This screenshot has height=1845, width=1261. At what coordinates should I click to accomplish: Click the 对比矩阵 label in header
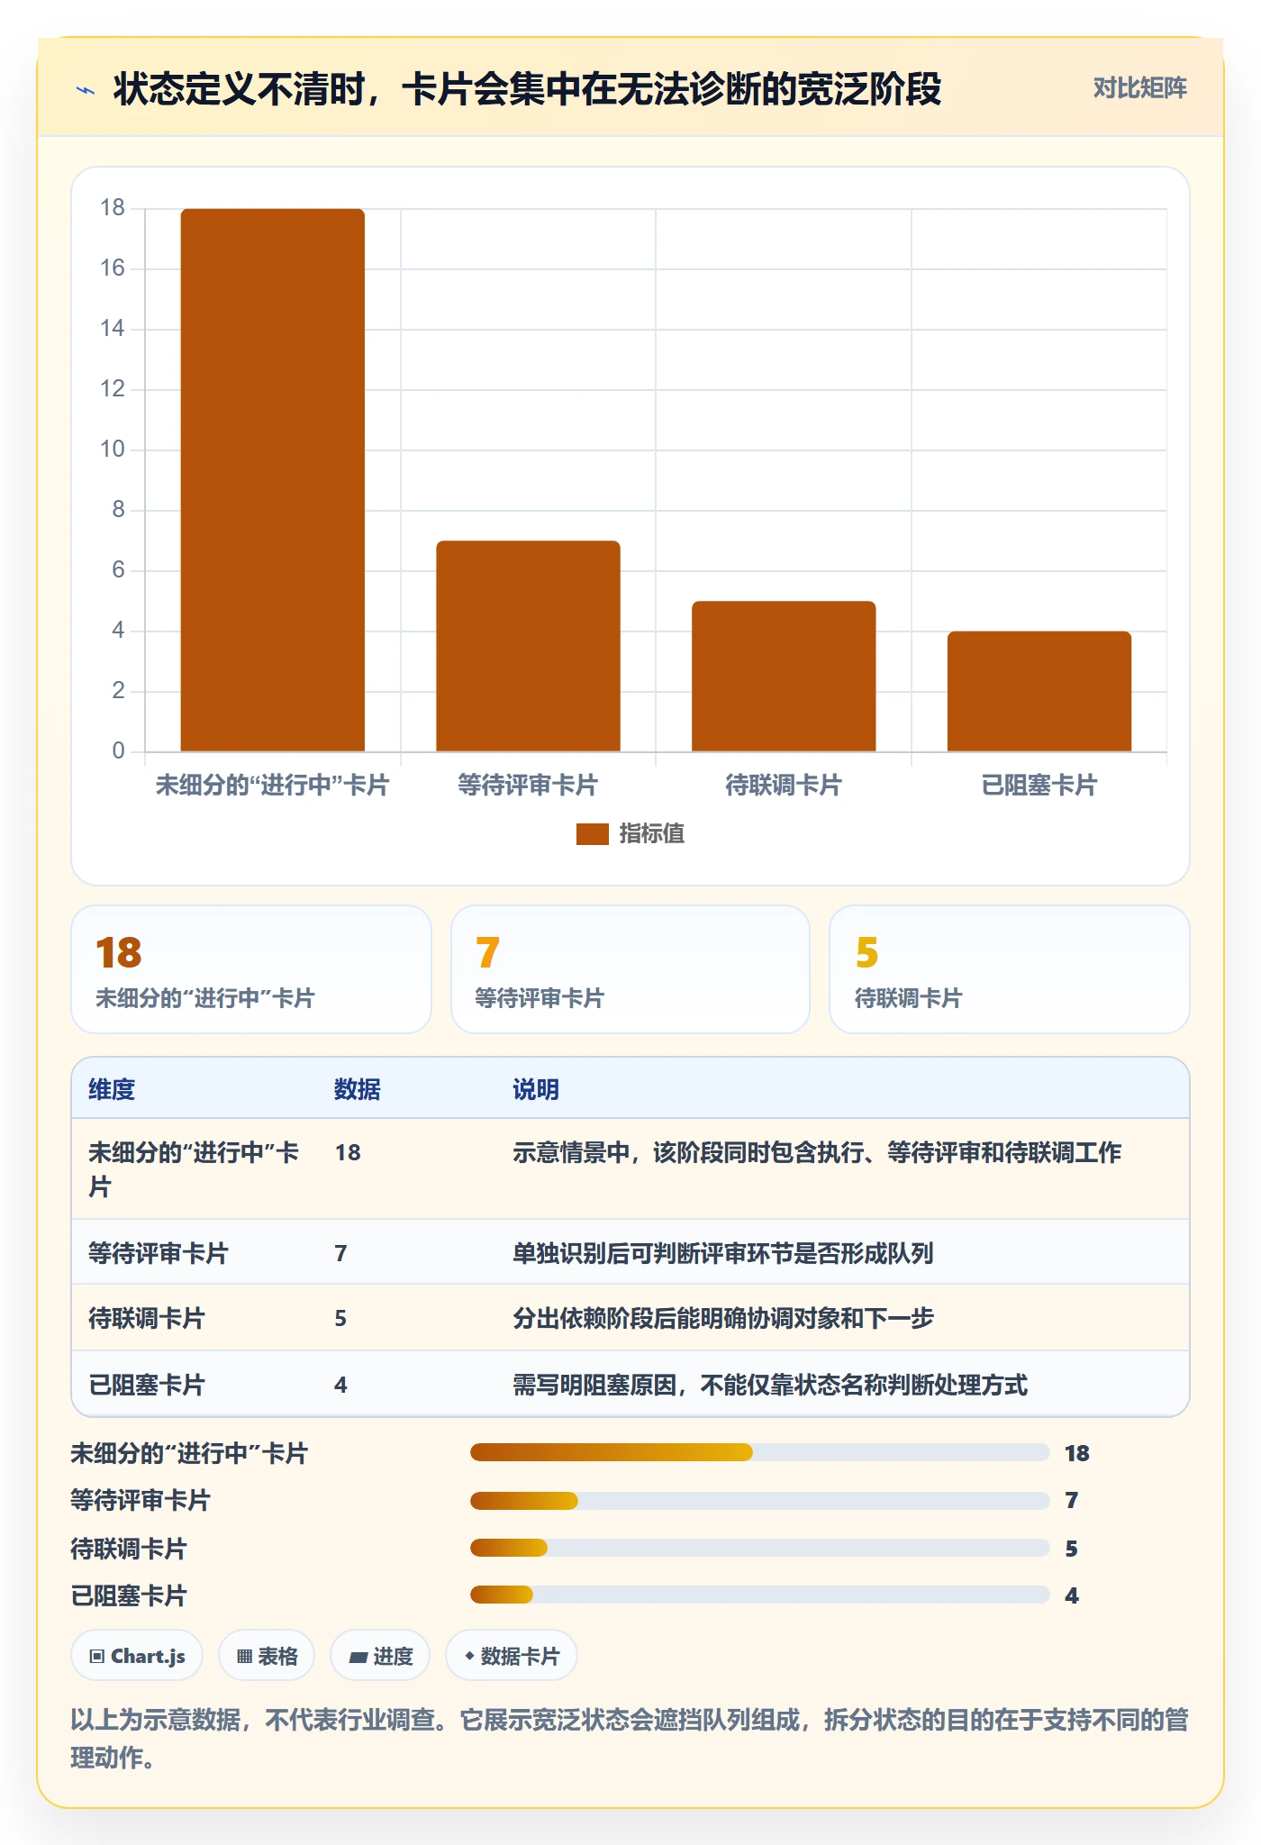(x=1139, y=88)
